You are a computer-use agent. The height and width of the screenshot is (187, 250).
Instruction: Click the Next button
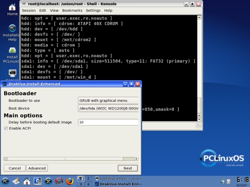(x=128, y=168)
